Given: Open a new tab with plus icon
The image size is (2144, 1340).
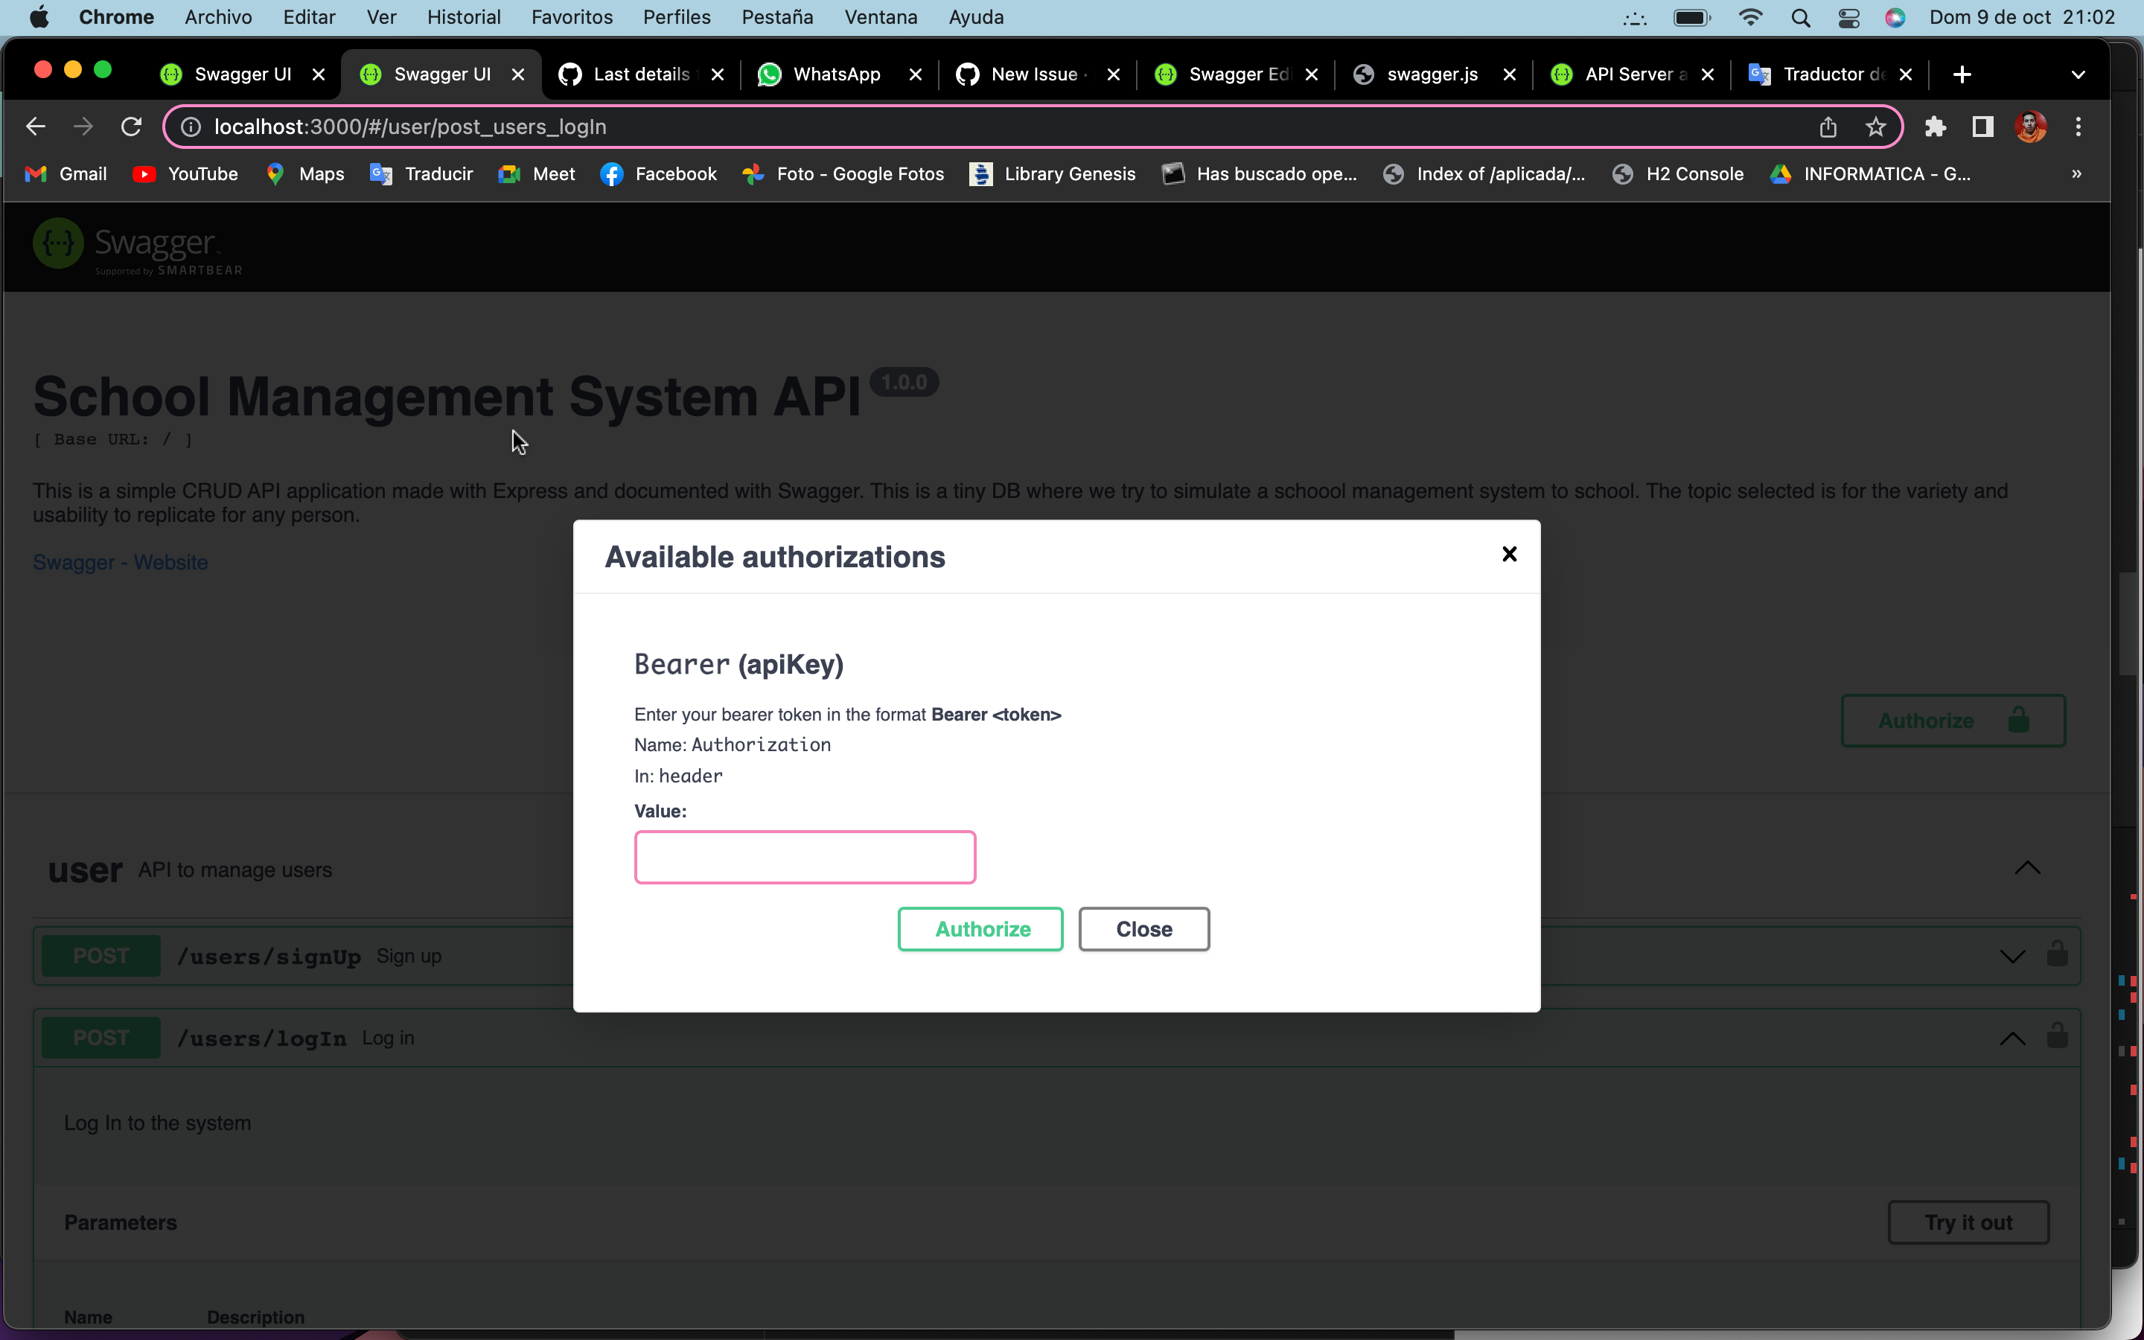Looking at the screenshot, I should pyautogui.click(x=1962, y=74).
